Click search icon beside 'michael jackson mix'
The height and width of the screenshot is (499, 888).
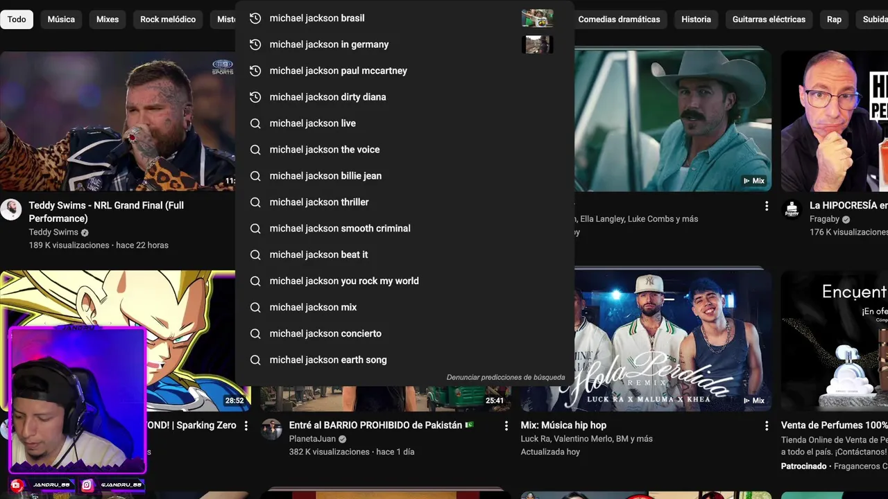click(255, 308)
